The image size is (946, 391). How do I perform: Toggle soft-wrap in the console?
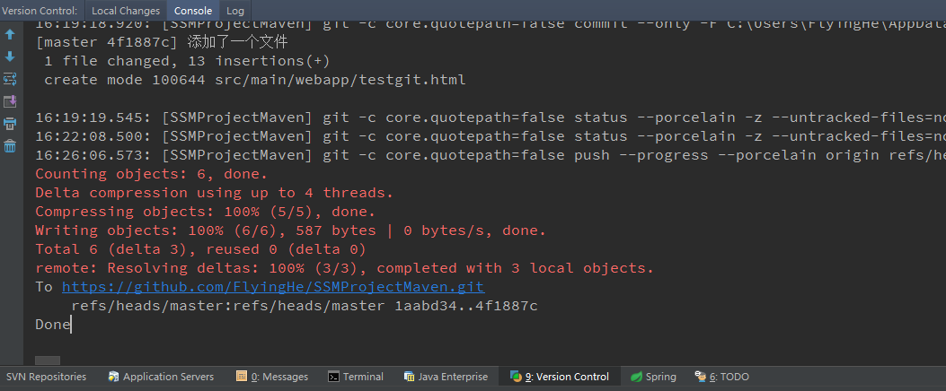tap(10, 79)
